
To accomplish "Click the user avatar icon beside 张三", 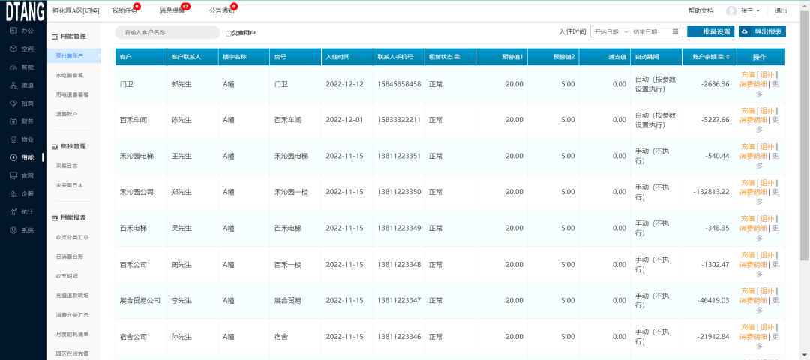I will coord(731,10).
